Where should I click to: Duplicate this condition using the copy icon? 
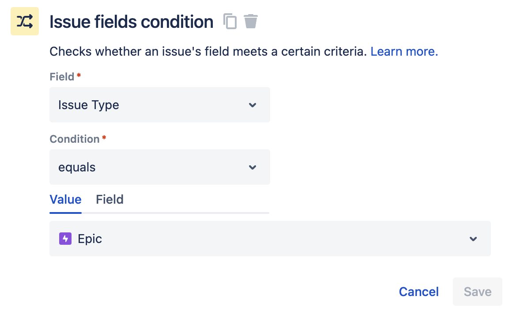pyautogui.click(x=230, y=21)
